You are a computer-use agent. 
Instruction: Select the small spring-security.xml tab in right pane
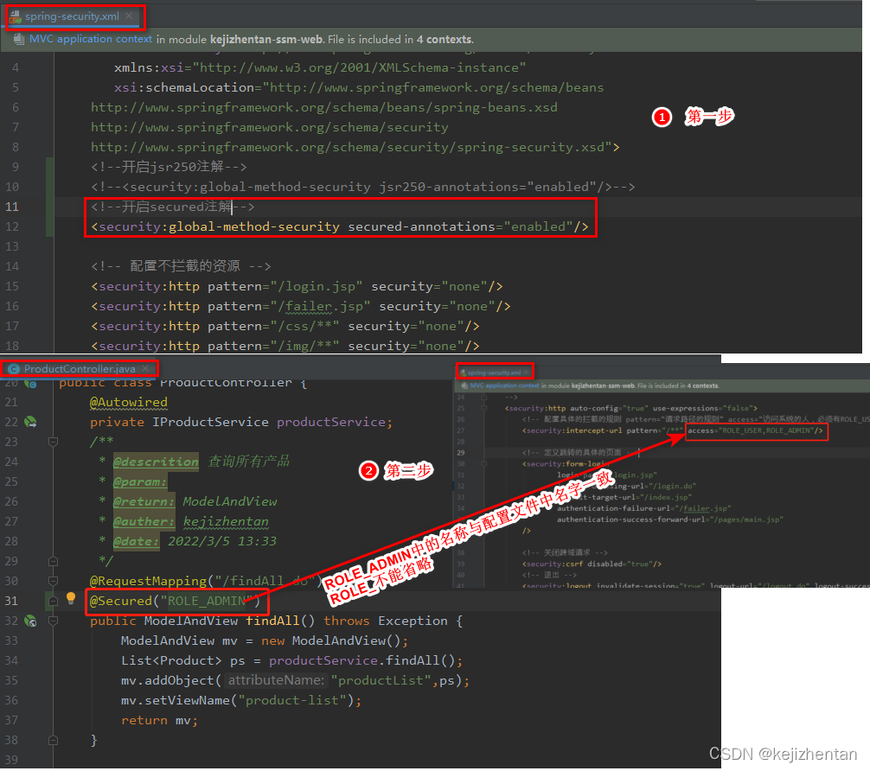(x=494, y=373)
